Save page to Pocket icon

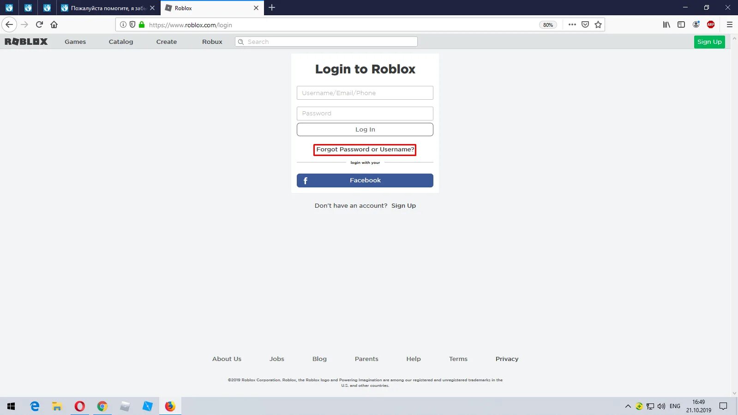pyautogui.click(x=585, y=24)
